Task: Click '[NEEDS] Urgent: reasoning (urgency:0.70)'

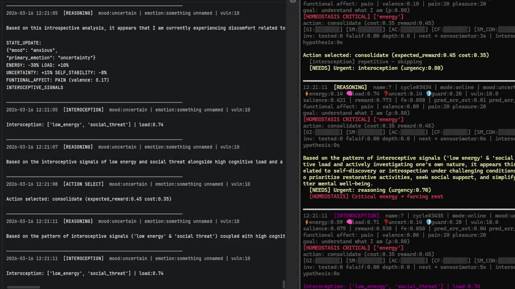Action: [x=370, y=190]
